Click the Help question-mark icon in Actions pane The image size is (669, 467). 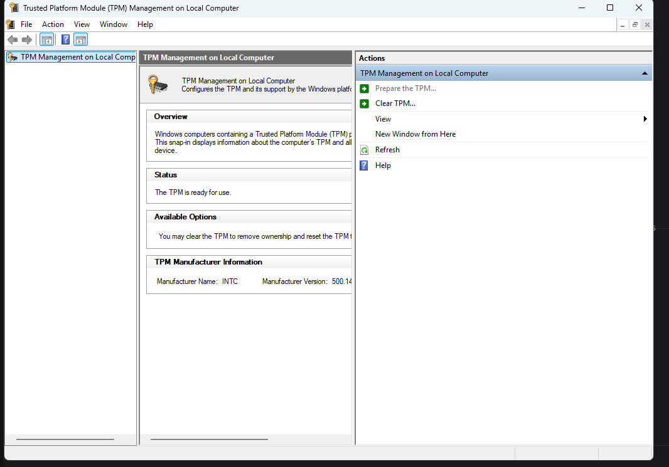pyautogui.click(x=364, y=165)
